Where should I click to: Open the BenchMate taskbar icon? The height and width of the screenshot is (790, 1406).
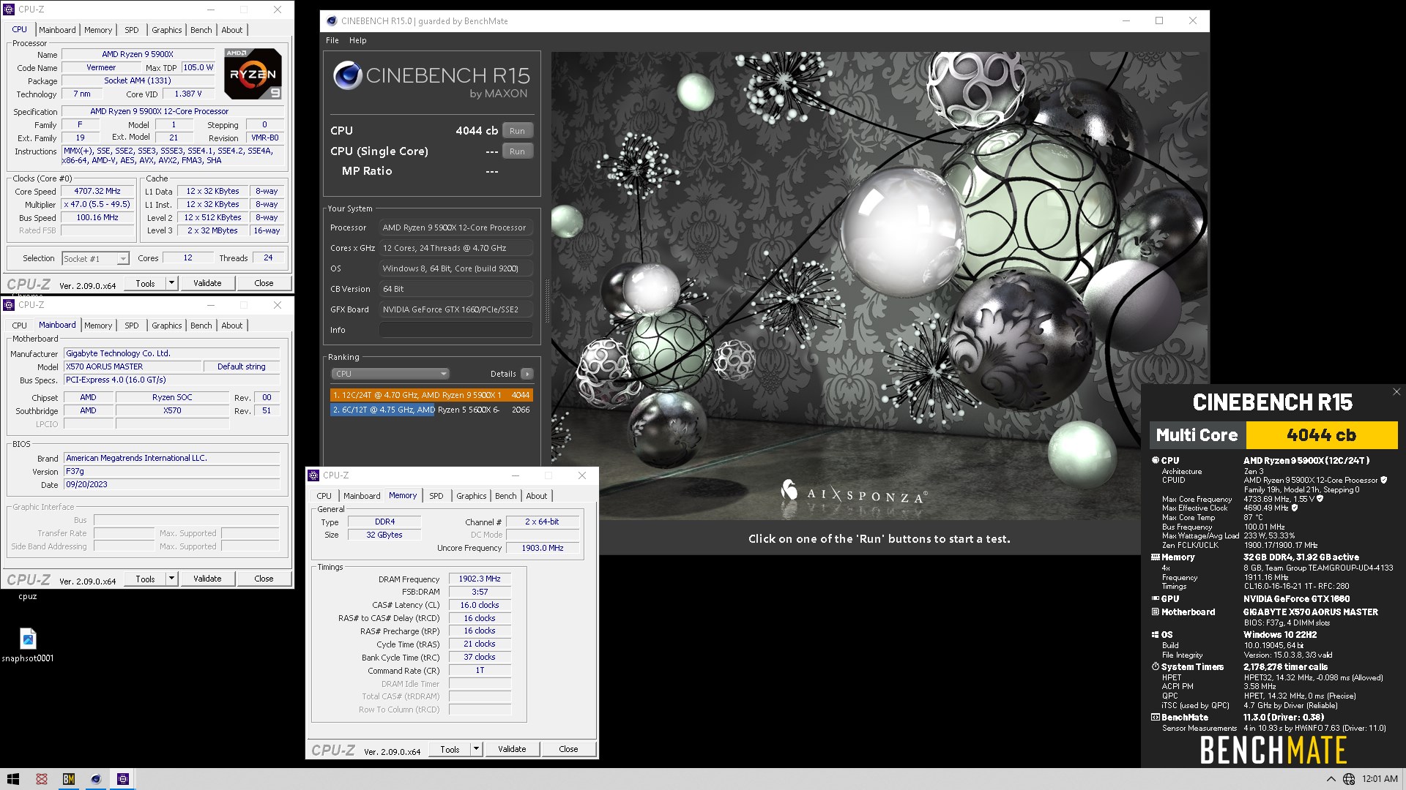(69, 779)
